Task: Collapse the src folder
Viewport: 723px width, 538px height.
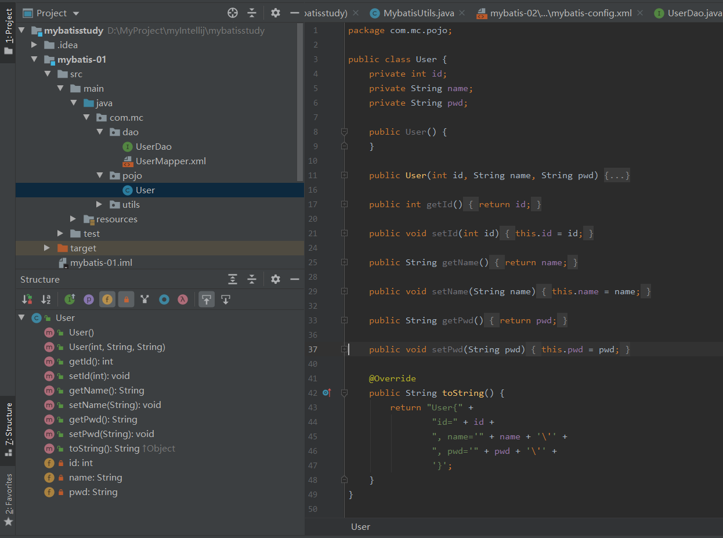Action: pos(48,74)
